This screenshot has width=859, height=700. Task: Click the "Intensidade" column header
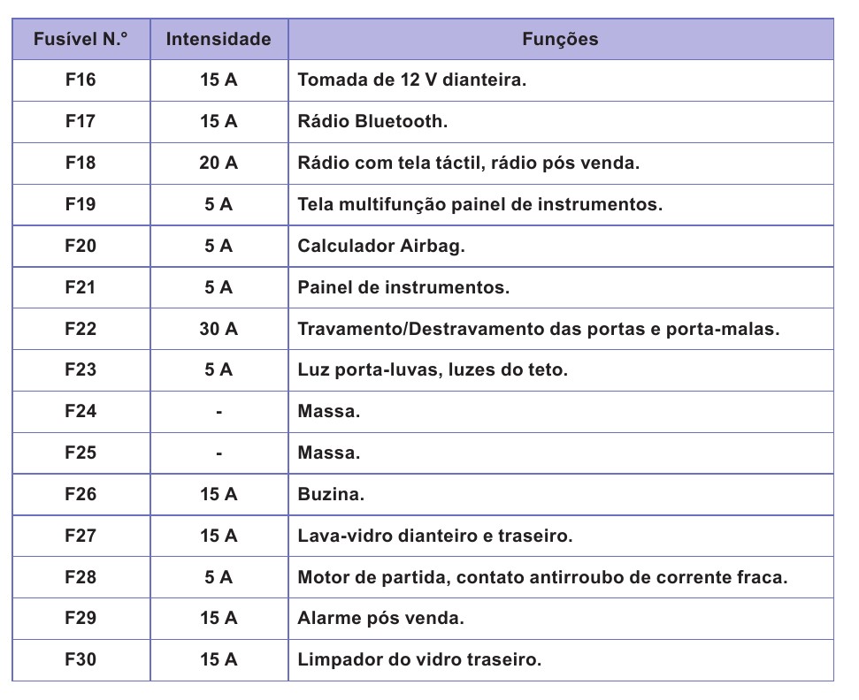pyautogui.click(x=219, y=39)
